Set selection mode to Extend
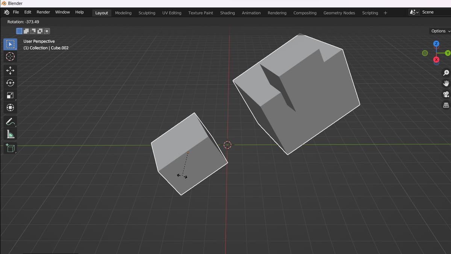The width and height of the screenshot is (451, 254). tap(26, 31)
